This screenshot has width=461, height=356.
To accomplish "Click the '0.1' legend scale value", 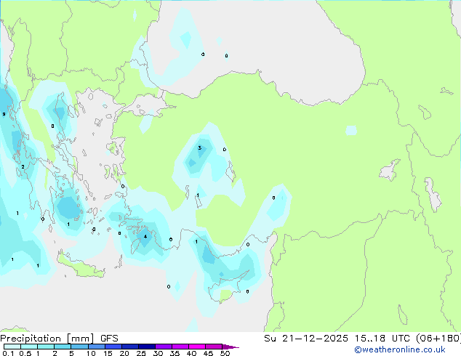I will click(8, 353).
